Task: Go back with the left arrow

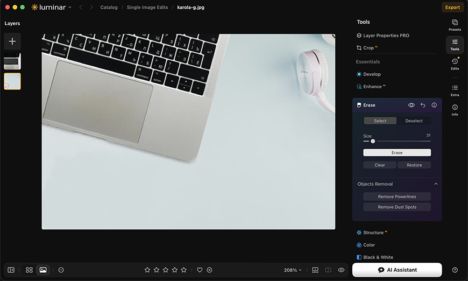Action: point(81,7)
